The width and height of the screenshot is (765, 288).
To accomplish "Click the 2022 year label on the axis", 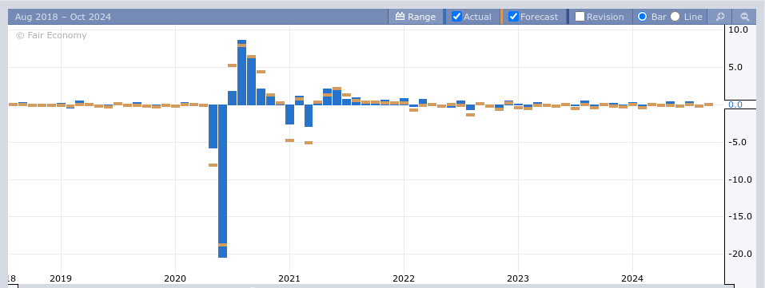I will click(x=404, y=278).
